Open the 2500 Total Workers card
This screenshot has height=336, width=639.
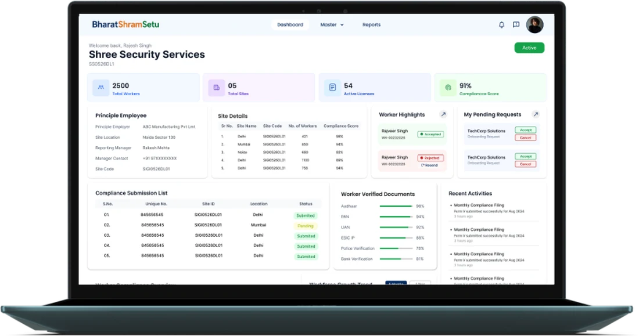pos(143,88)
